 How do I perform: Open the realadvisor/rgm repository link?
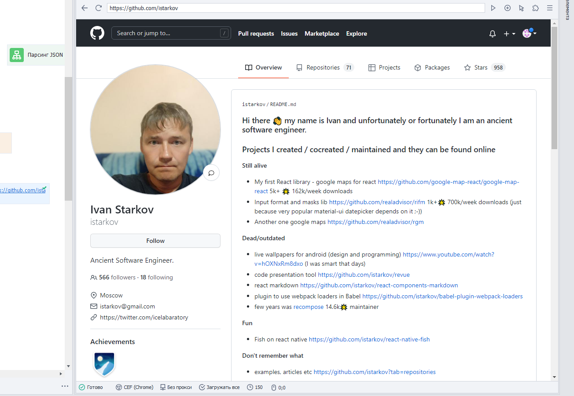[375, 222]
